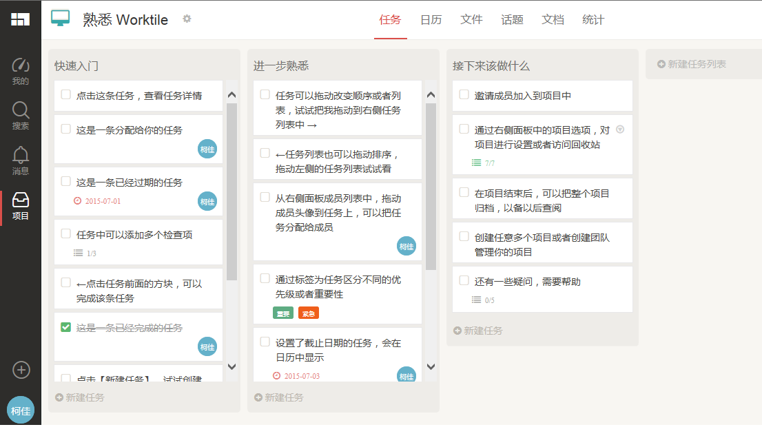Click 柯佳 avatar on 设置了截止日期的任务 card

(406, 375)
